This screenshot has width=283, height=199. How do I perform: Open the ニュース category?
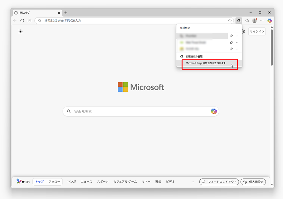coord(86,182)
